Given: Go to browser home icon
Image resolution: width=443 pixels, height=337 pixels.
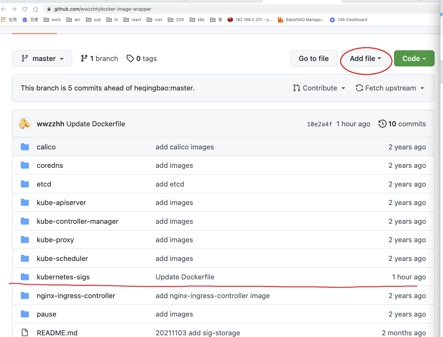Looking at the screenshot, I should pos(36,9).
